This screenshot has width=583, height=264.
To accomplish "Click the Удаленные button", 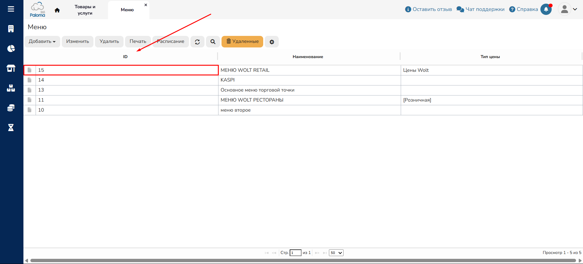I will (x=242, y=41).
